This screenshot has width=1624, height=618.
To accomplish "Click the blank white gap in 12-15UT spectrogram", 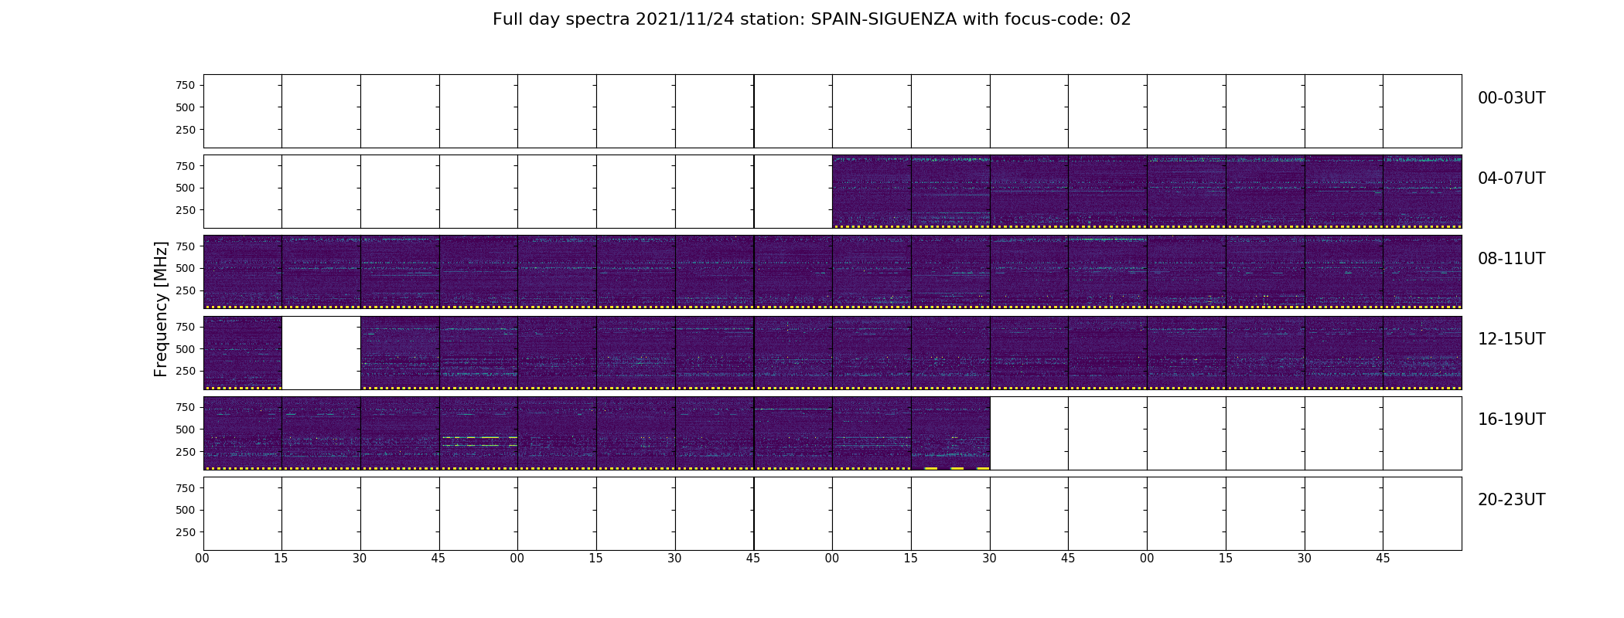I will point(321,352).
